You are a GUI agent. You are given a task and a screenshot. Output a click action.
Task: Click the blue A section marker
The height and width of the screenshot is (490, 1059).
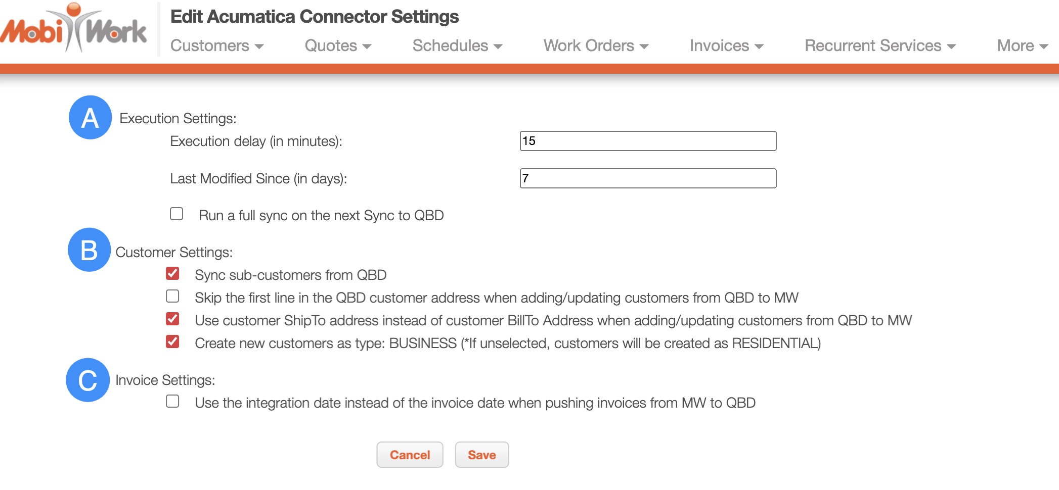click(x=90, y=118)
